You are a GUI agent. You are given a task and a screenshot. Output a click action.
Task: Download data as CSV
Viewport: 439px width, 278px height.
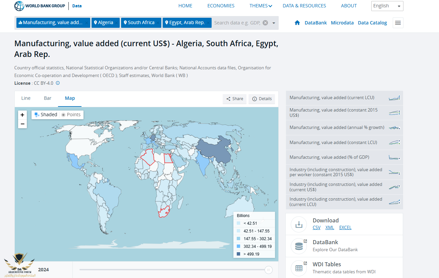tap(317, 227)
